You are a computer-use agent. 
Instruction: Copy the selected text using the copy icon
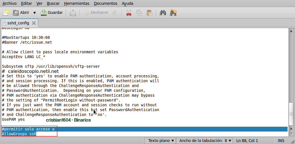[139, 12]
